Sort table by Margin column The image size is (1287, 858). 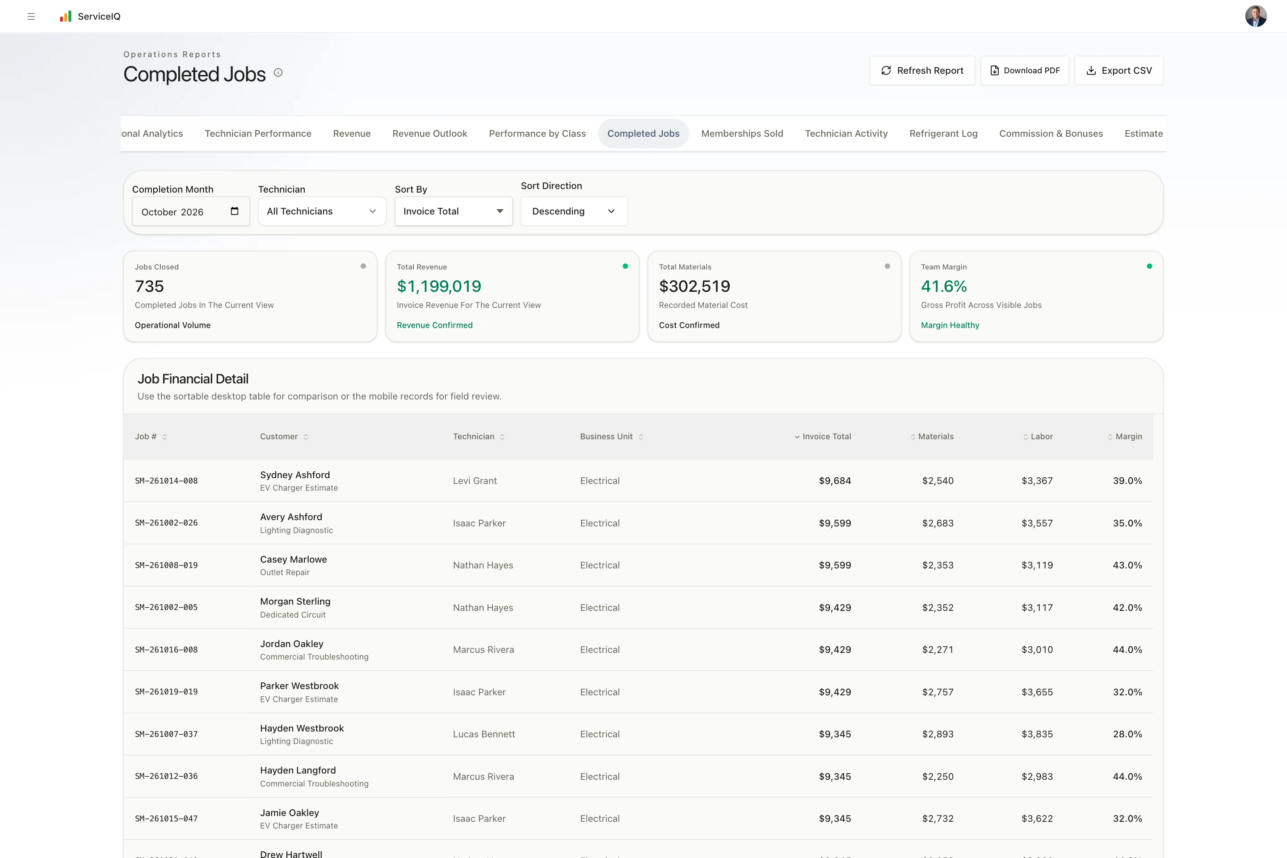coord(1124,437)
